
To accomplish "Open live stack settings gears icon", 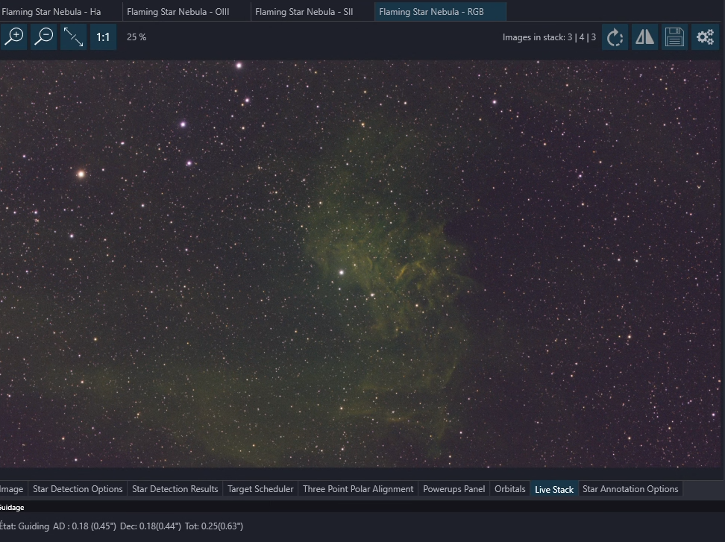I will click(x=705, y=37).
